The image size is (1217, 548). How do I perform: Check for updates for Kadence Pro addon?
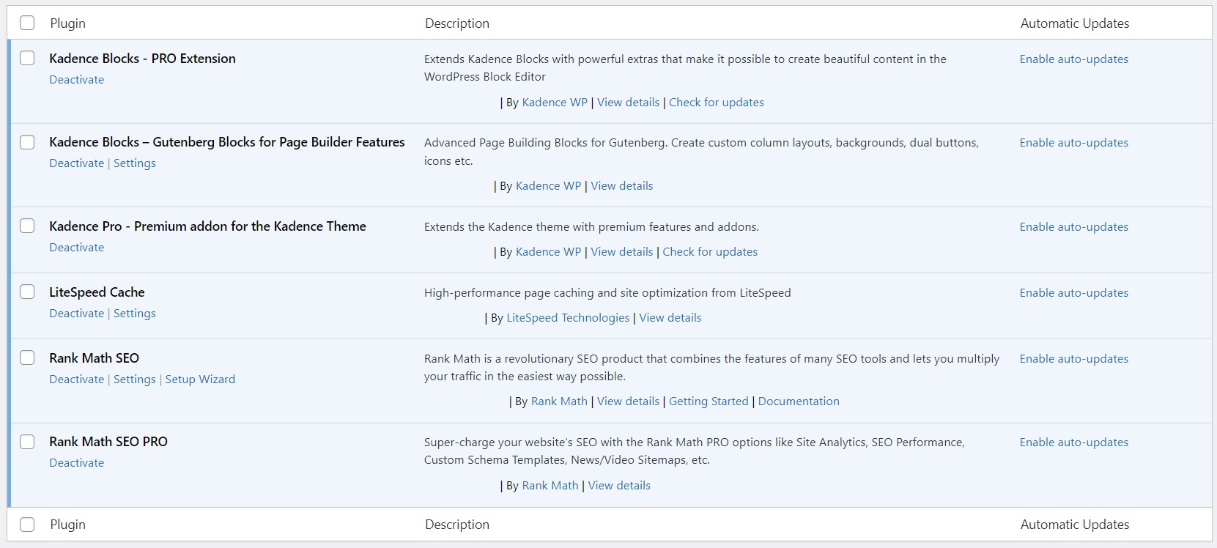(x=710, y=252)
